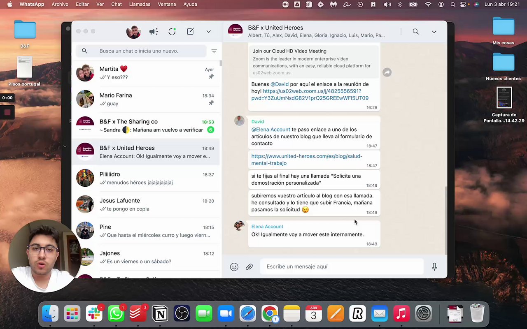Click the conversation scrollbar
The width and height of the screenshot is (527, 329).
pos(445,220)
